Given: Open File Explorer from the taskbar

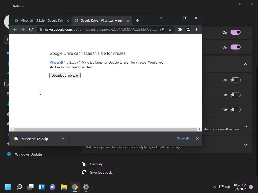Looking at the screenshot, I should pos(64,187).
